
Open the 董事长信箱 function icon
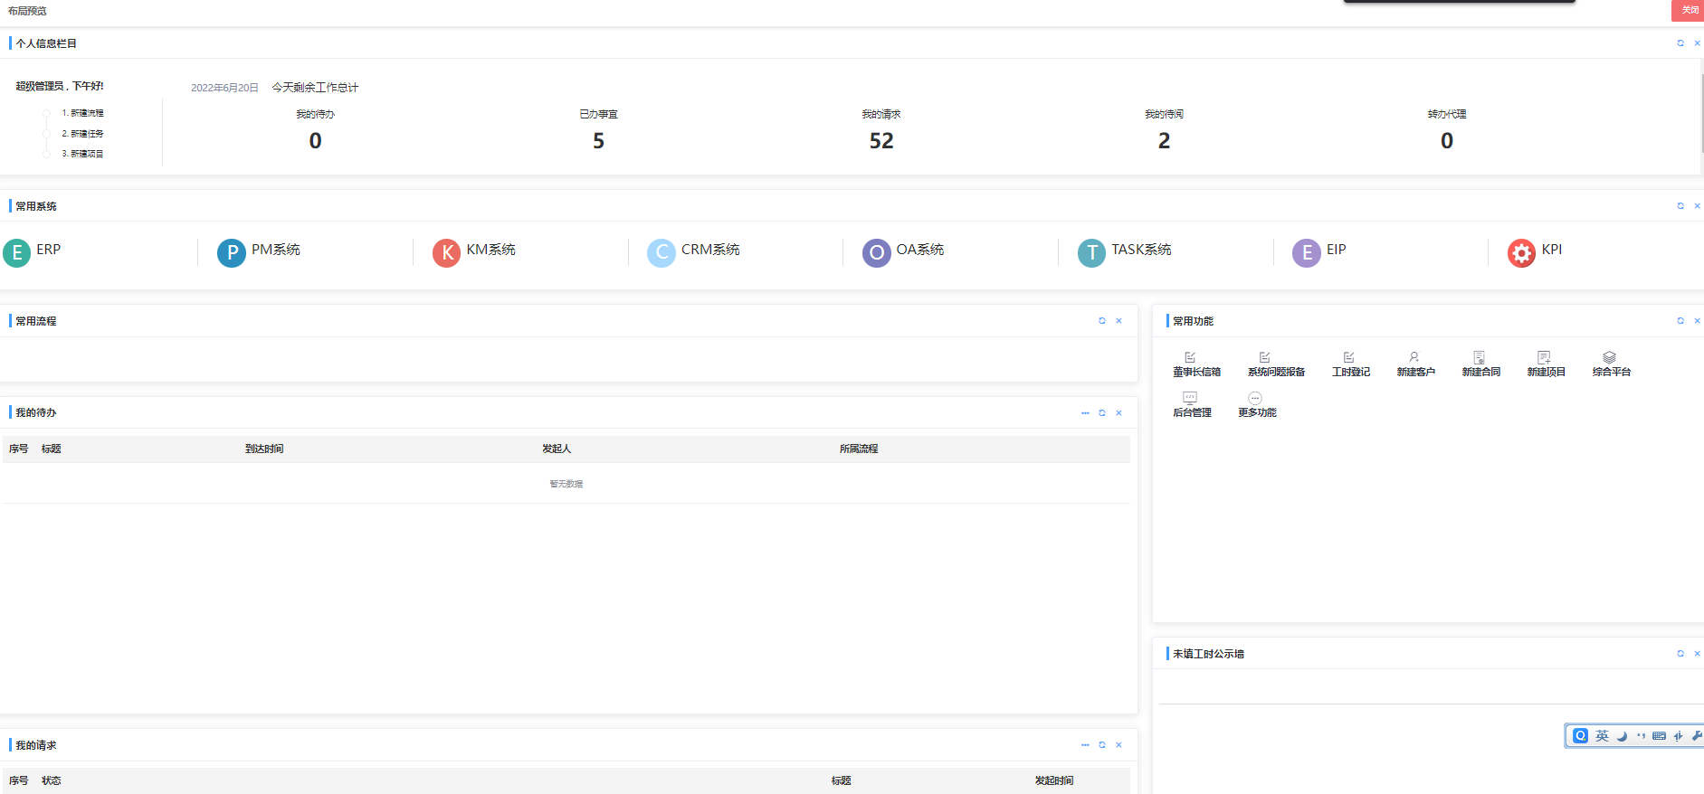1190,358
